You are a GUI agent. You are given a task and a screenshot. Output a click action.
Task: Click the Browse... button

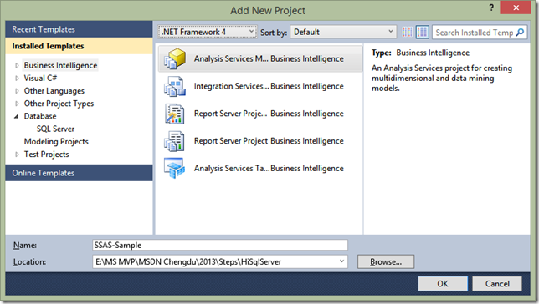click(386, 261)
